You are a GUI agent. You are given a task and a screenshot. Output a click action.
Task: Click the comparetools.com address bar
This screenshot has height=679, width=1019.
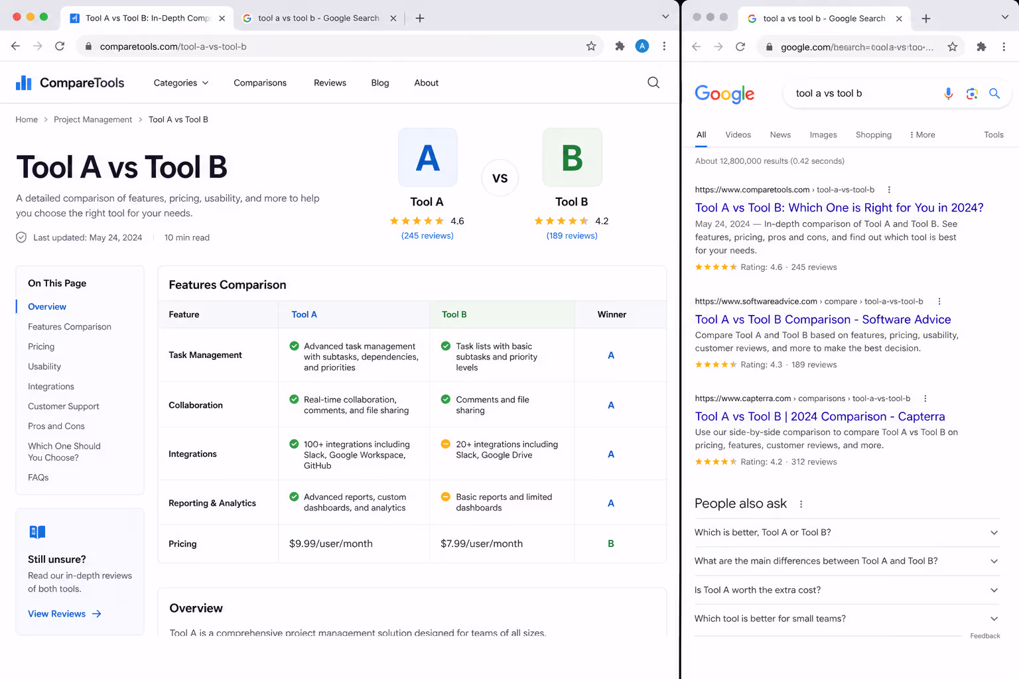click(x=338, y=46)
